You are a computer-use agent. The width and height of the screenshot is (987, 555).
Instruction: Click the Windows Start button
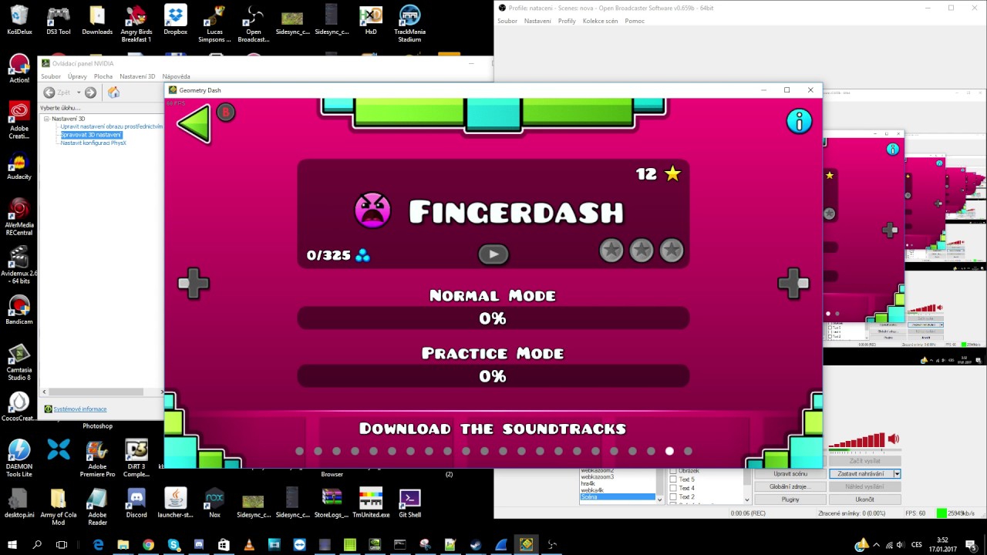[x=12, y=544]
